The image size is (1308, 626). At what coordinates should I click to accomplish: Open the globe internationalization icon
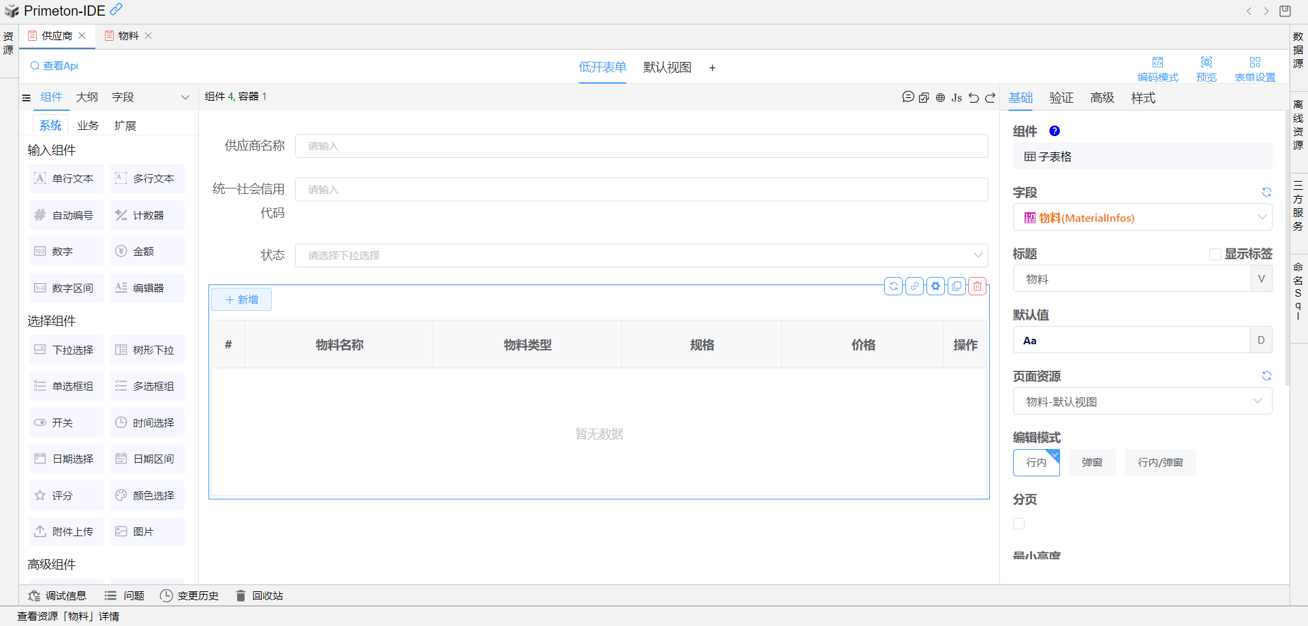point(940,98)
